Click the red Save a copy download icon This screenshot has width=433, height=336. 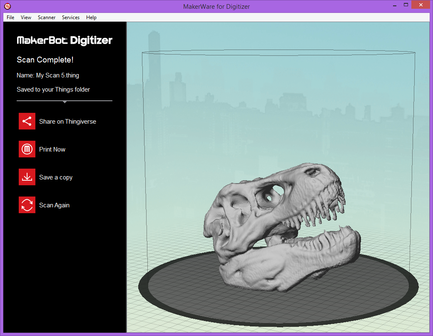pos(27,177)
